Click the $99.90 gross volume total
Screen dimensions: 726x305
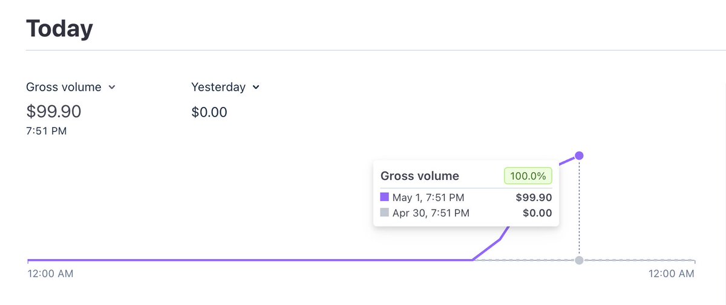(54, 112)
